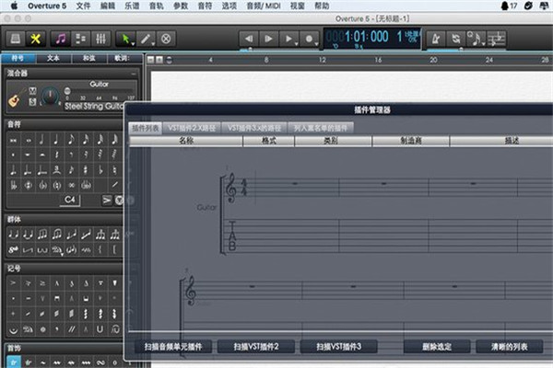Open the 文件 menu
This screenshot has width=553, height=368.
84,6
